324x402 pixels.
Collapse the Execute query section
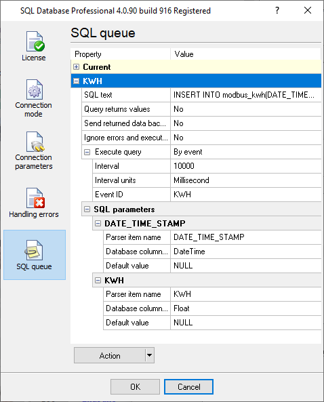[x=87, y=152]
